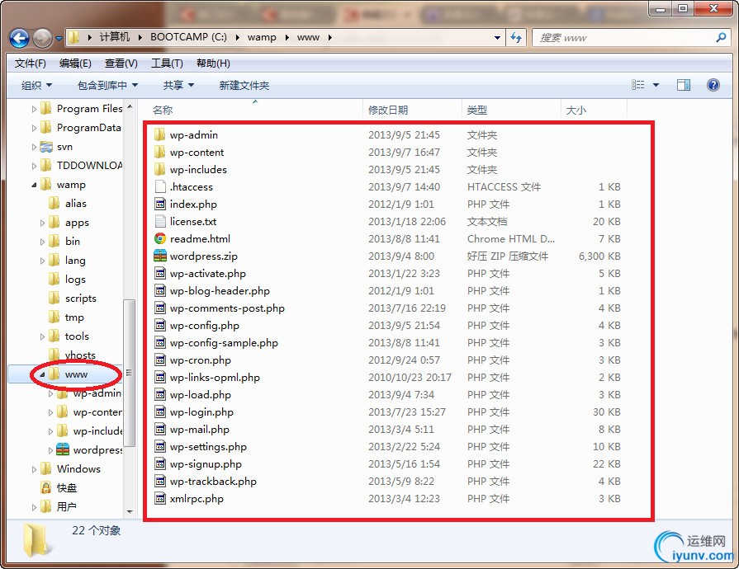739x569 pixels.
Task: Collapse the wamp tree node
Action: click(34, 185)
